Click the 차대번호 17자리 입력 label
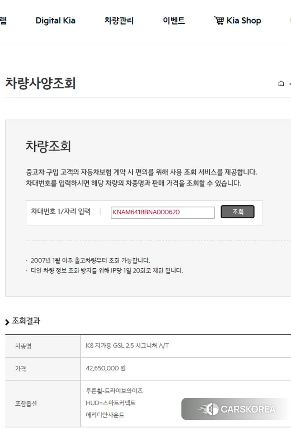 (60, 211)
